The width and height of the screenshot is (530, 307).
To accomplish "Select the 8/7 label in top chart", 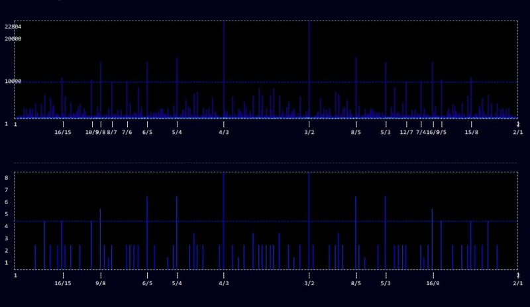I will click(x=112, y=132).
